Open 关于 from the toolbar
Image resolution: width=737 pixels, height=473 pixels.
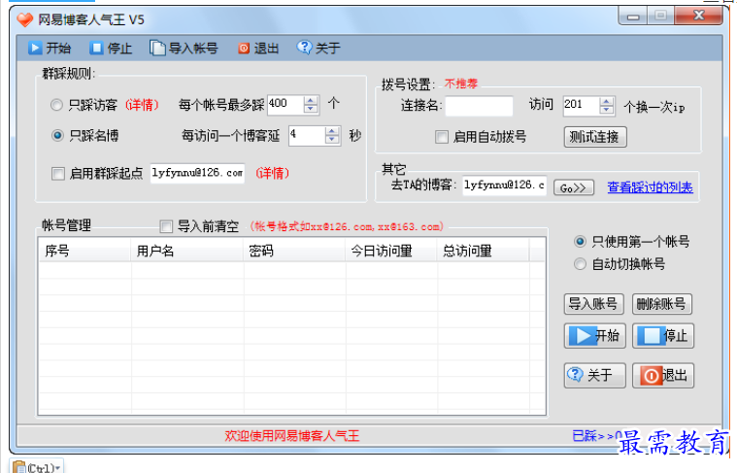[318, 48]
